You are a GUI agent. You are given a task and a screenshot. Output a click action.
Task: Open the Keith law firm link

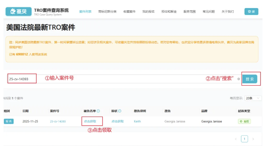(x=137, y=122)
